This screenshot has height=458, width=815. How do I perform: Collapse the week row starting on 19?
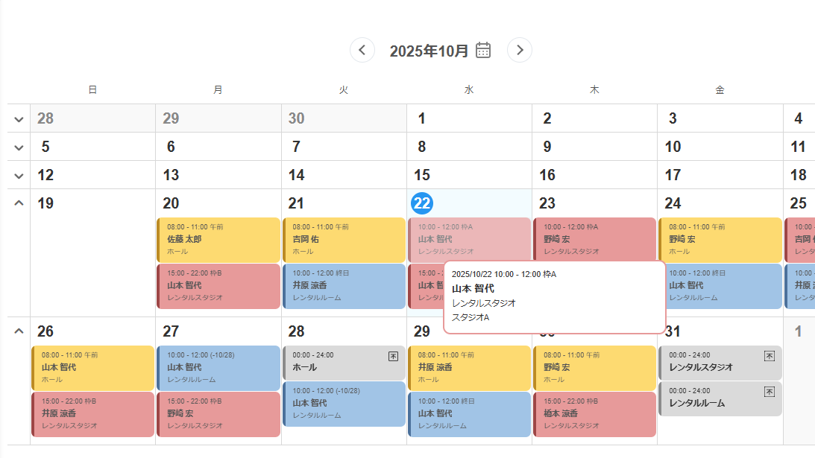(x=19, y=203)
